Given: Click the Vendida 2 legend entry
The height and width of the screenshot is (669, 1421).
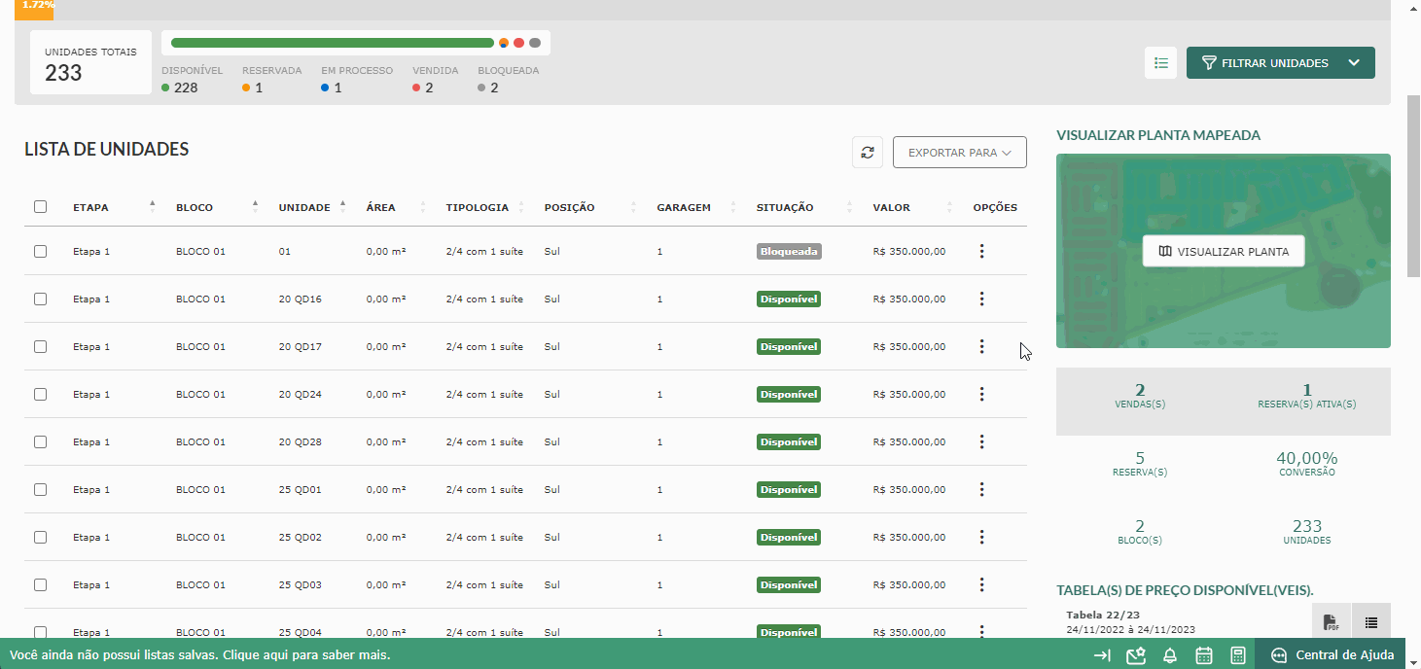Looking at the screenshot, I should click(436, 80).
